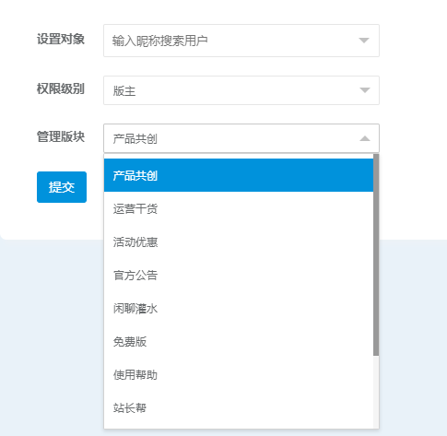Click the 权限级别 dropdown arrow icon
Screen dimensions: 447x436
(365, 90)
